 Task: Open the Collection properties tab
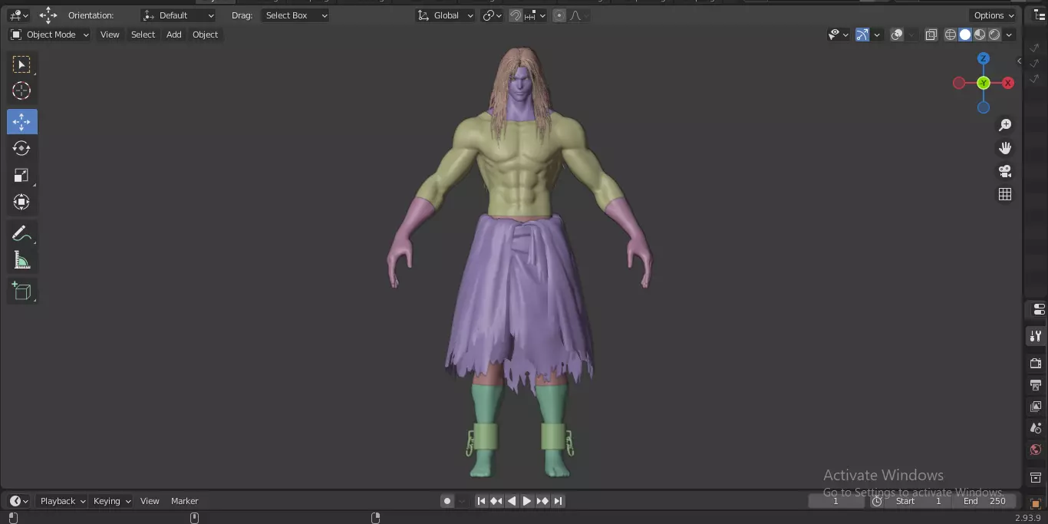tap(1036, 477)
